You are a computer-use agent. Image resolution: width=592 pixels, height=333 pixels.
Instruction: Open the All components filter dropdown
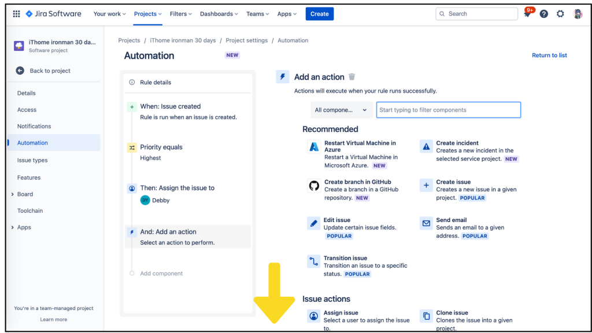(x=341, y=110)
